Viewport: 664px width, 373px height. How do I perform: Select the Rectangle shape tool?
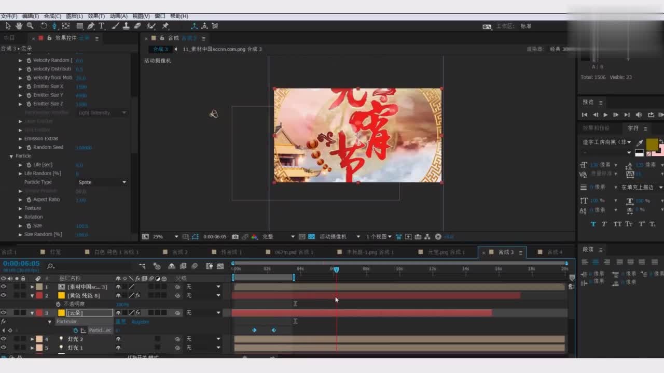80,26
